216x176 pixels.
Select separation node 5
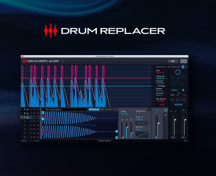[172, 77]
